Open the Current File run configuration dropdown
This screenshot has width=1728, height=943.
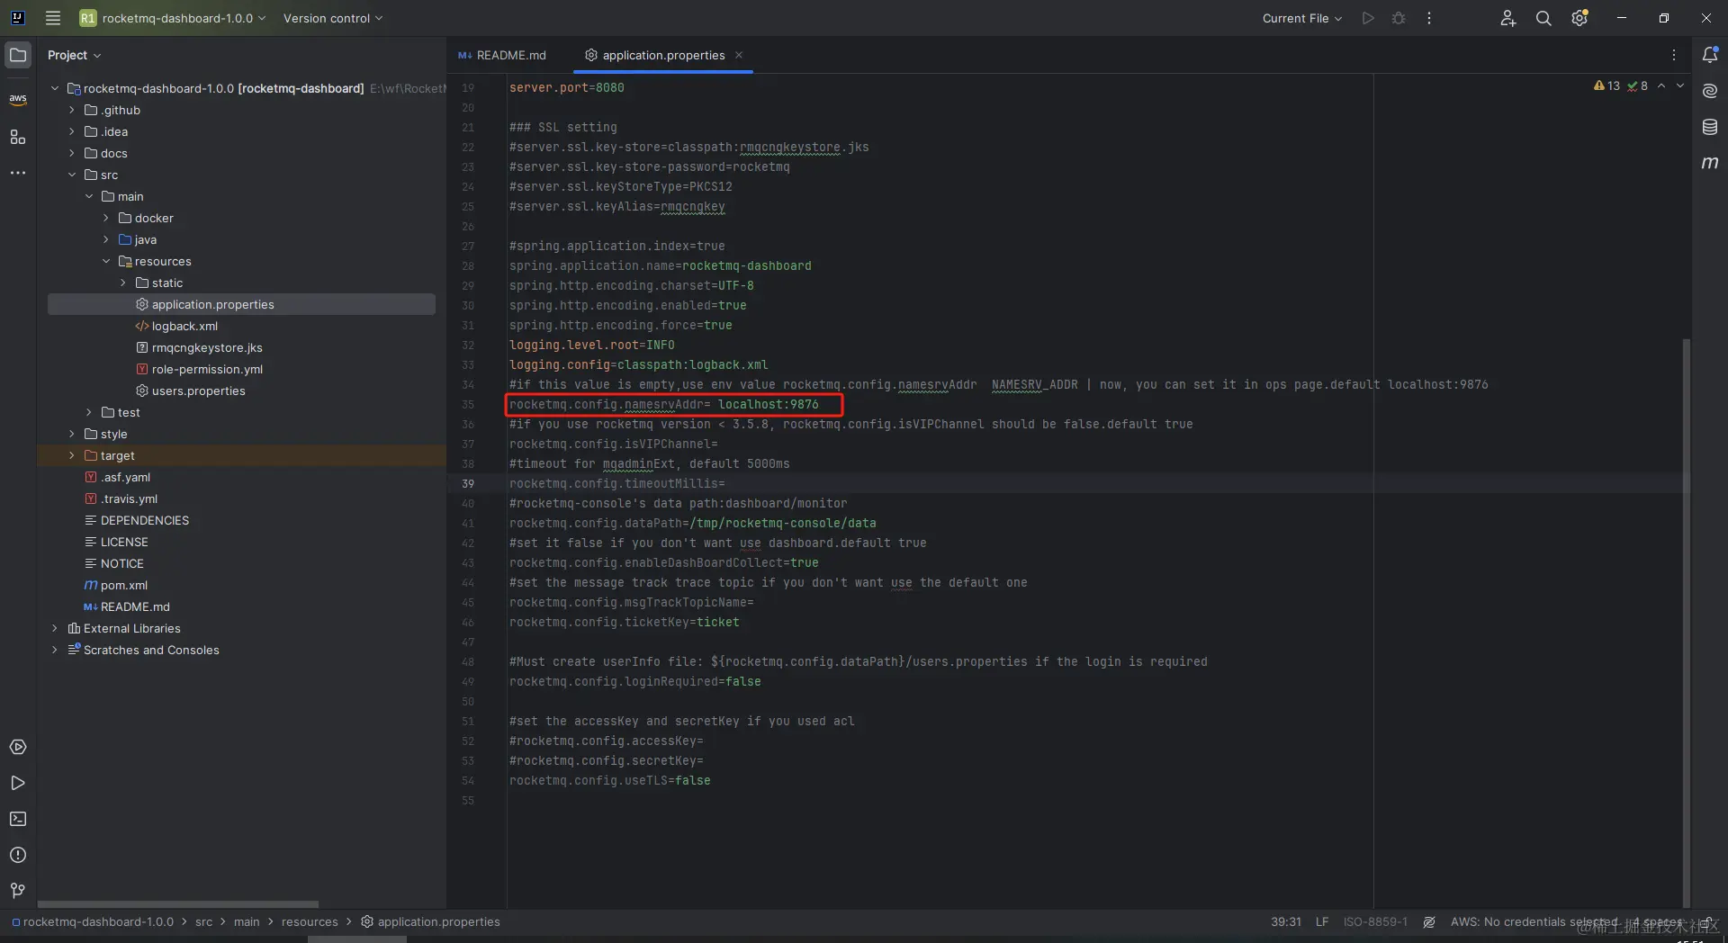tap(1301, 18)
